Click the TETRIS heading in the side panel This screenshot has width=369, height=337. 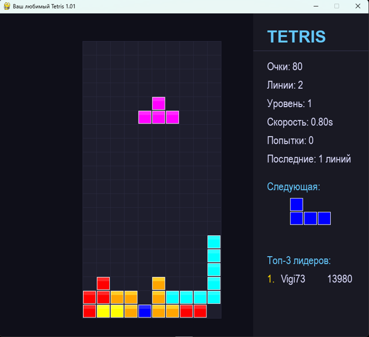point(296,37)
